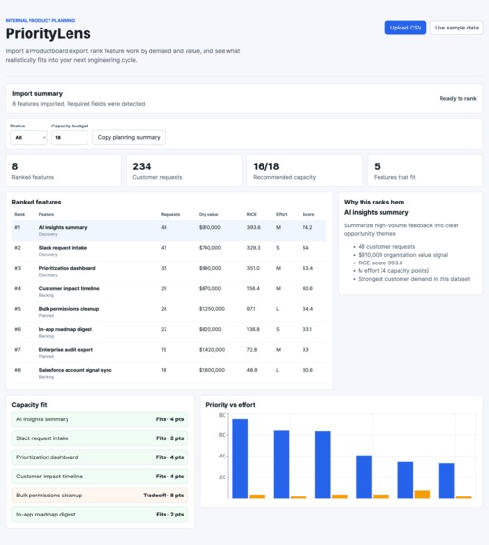Screen dimensions: 489x545
Task: Click the 5 Features that fit card
Action: (425, 170)
